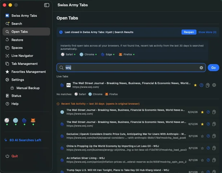Screen dimensions: 222x173
Task: Open Tab Management section
Action: tap(21, 64)
